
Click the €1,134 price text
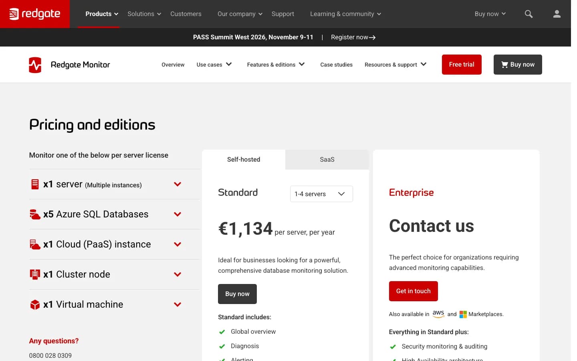pos(245,229)
